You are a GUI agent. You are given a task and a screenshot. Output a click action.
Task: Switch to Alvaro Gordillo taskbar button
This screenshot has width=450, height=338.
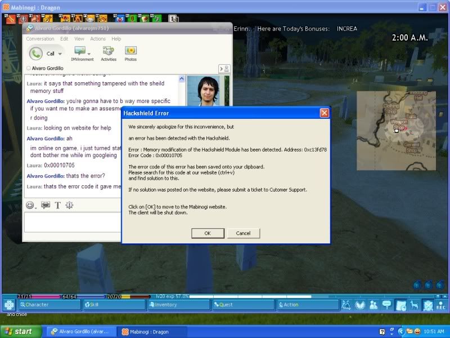(x=80, y=331)
